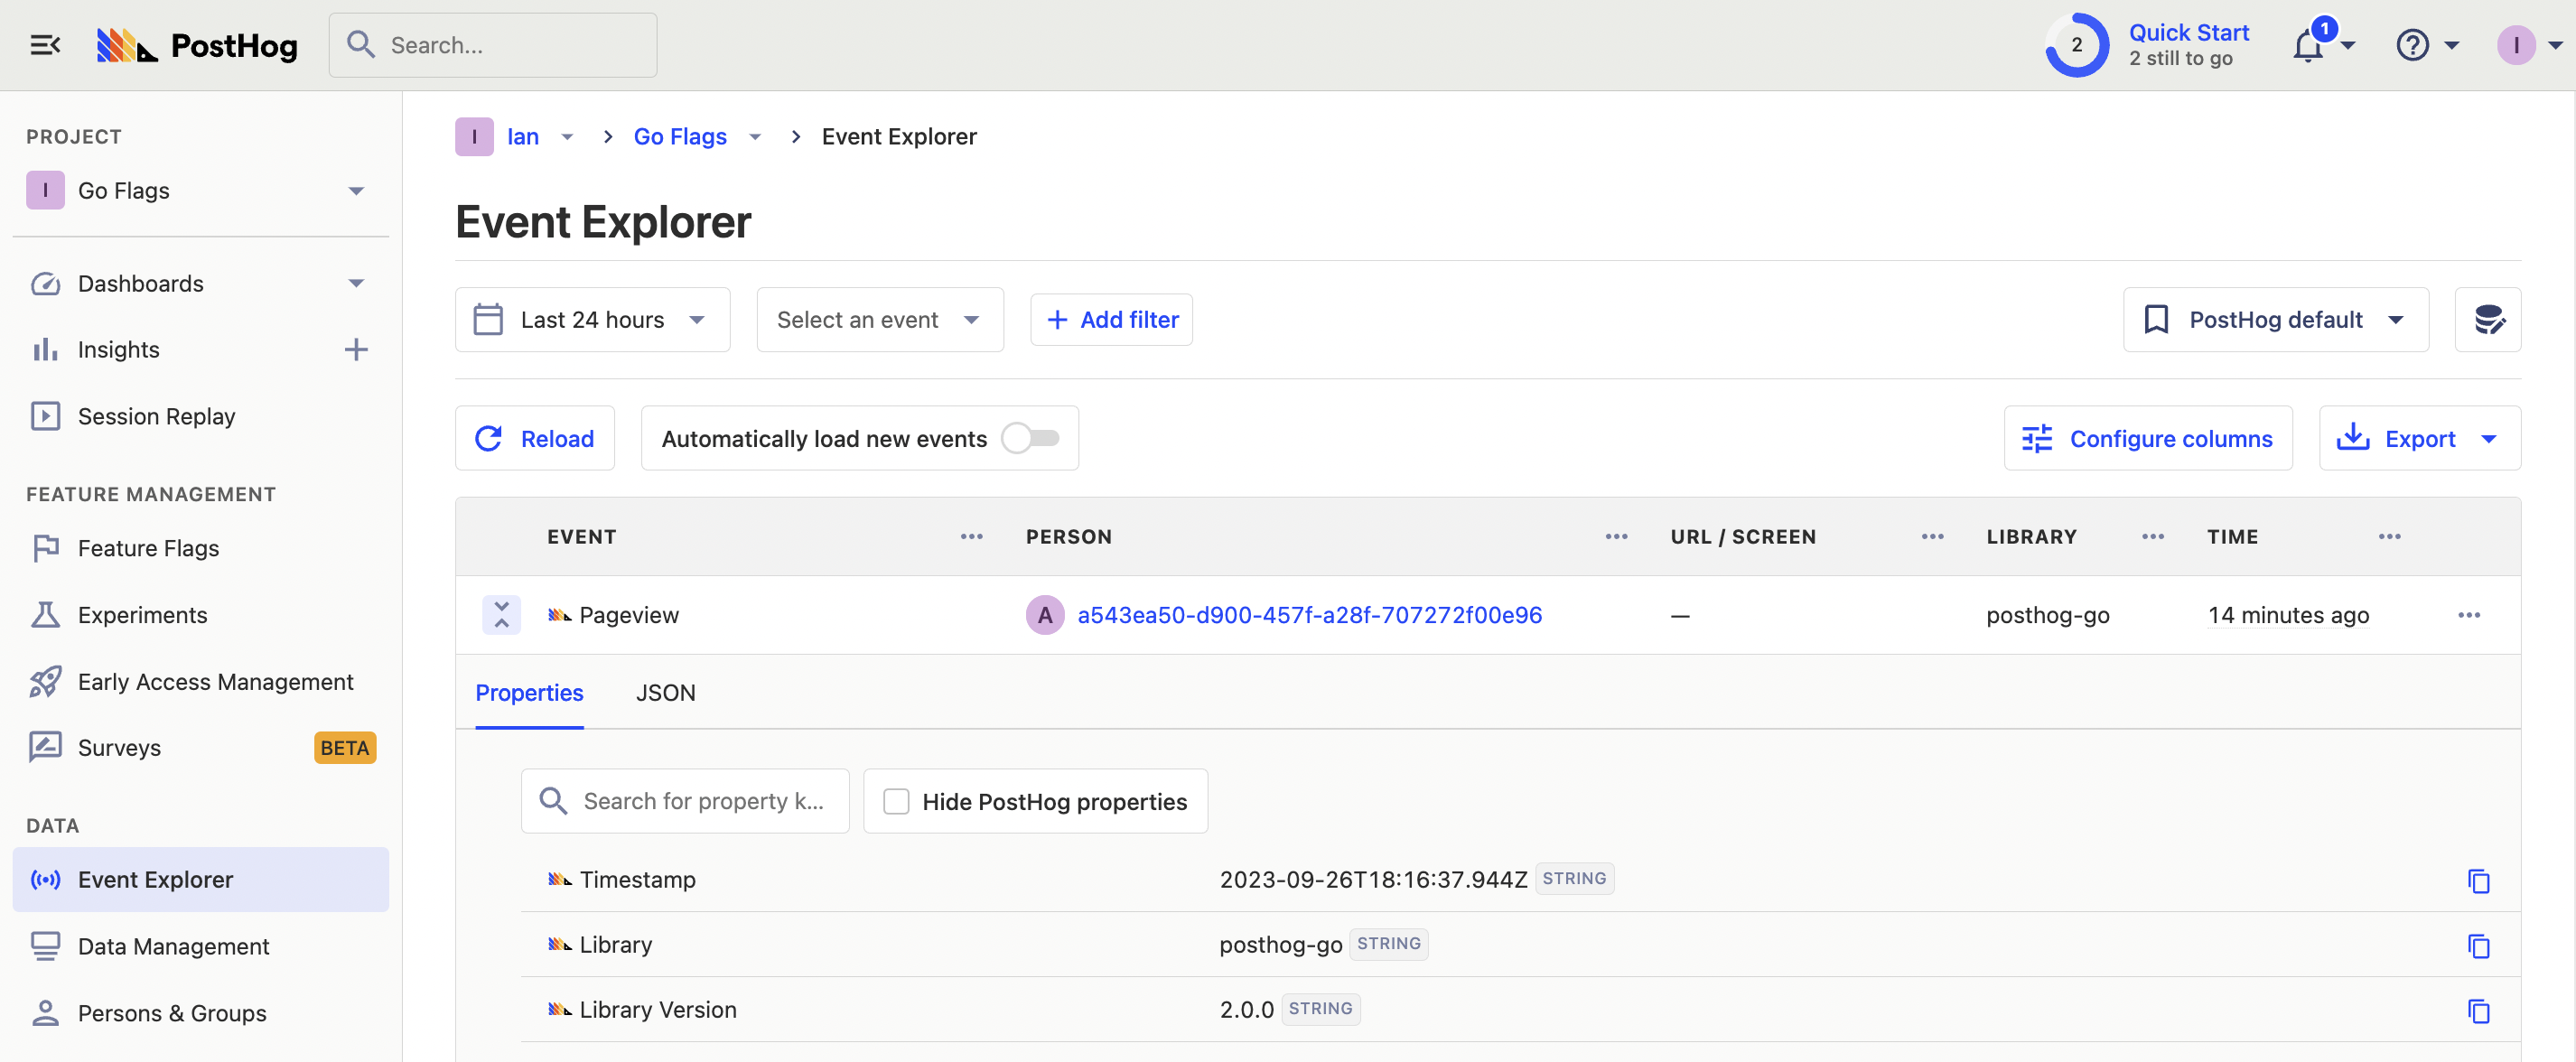Screen dimensions: 2576x1062
Task: Add a new insight with the plus icon
Action: (x=356, y=350)
